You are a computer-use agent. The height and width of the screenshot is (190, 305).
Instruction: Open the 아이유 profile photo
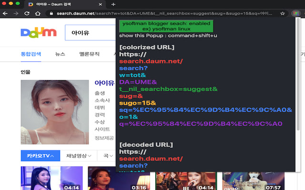tap(55, 112)
